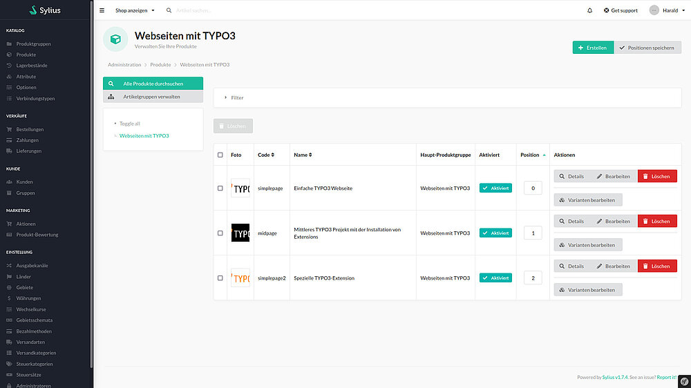Click the Get support lifebuoy icon
Screen dimensions: 691x388
[607, 10]
